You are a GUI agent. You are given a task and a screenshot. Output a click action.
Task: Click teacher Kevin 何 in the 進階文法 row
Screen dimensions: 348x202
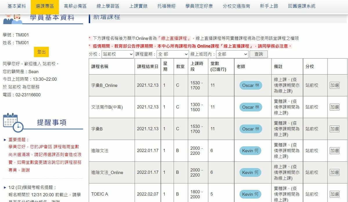click(250, 150)
